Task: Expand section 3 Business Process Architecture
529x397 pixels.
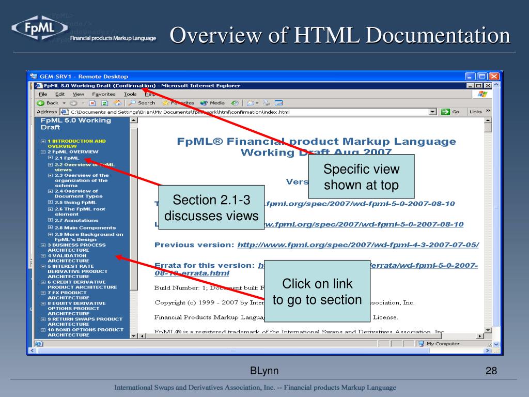Action: click(x=43, y=245)
